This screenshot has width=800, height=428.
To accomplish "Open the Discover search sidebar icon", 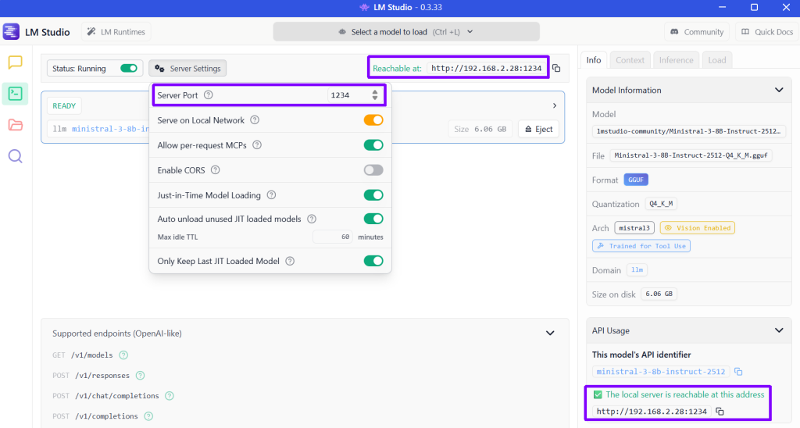I will point(15,156).
